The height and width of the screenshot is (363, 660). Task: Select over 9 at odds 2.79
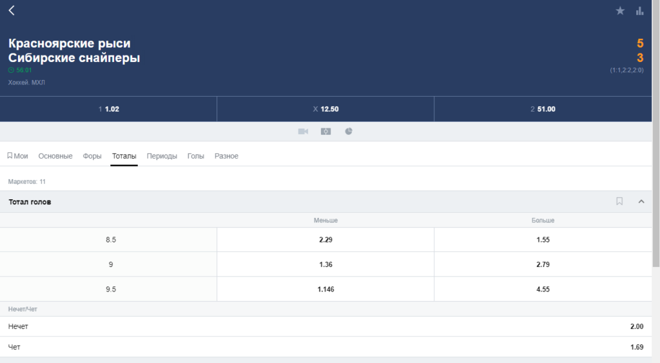click(x=543, y=264)
